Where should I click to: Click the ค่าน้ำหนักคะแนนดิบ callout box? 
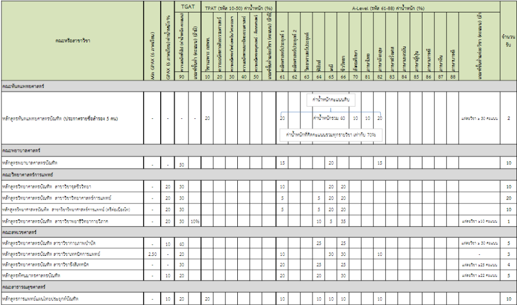pyautogui.click(x=331, y=99)
